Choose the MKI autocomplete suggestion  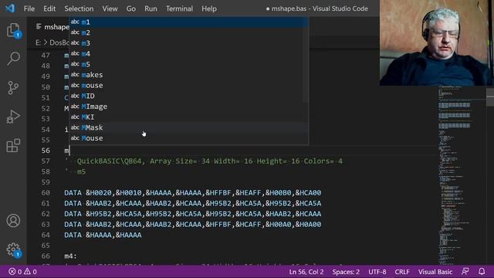188,117
